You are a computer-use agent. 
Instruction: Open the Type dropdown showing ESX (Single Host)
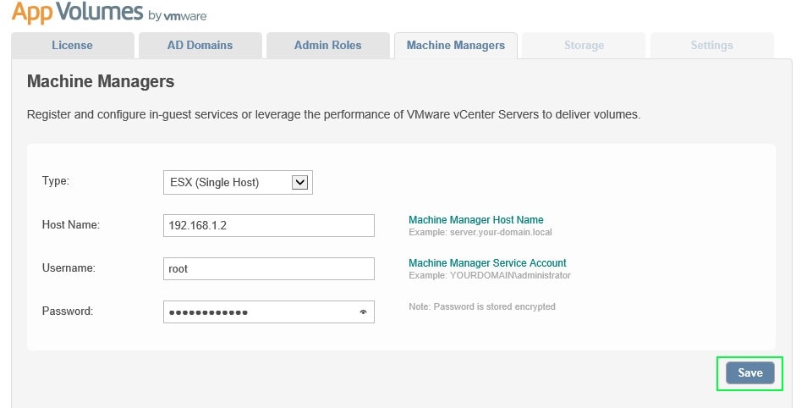[x=238, y=182]
